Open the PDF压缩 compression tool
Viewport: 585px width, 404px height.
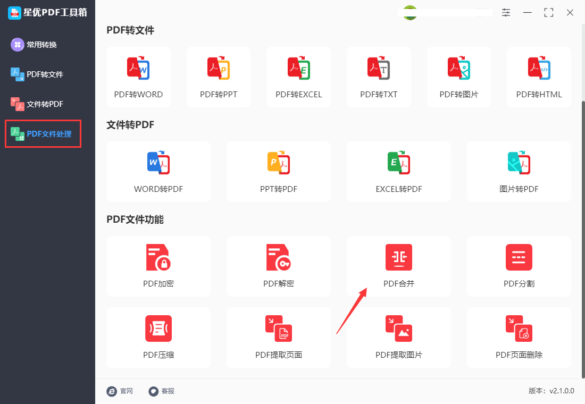(158, 337)
